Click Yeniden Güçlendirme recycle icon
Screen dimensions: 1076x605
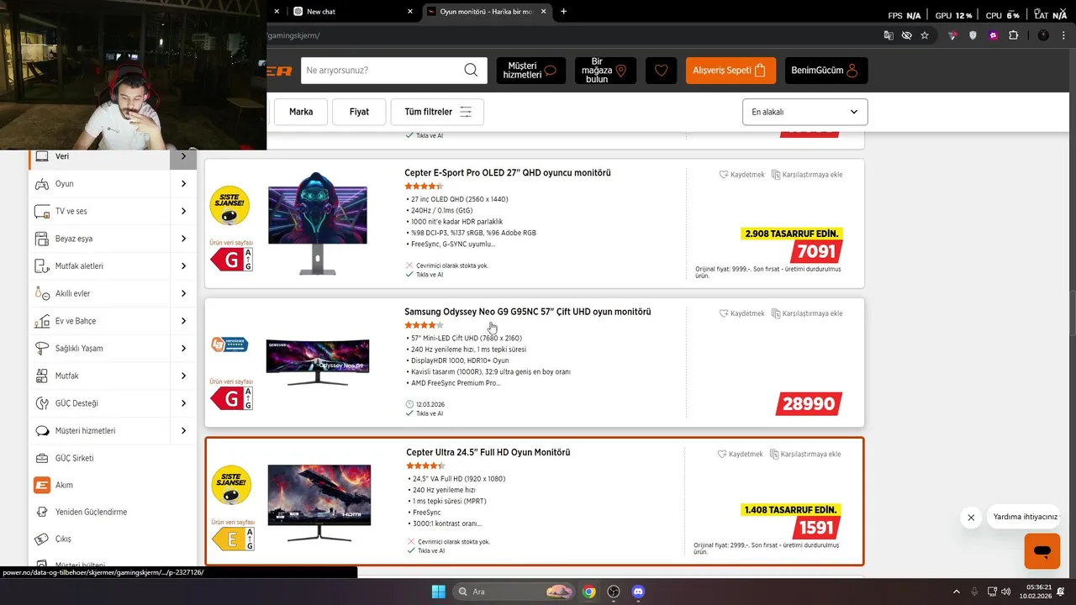pos(41,512)
